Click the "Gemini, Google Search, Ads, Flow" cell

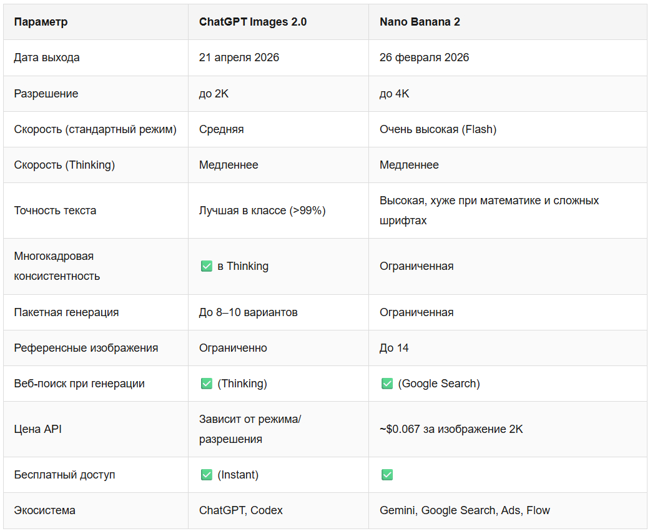(x=465, y=510)
